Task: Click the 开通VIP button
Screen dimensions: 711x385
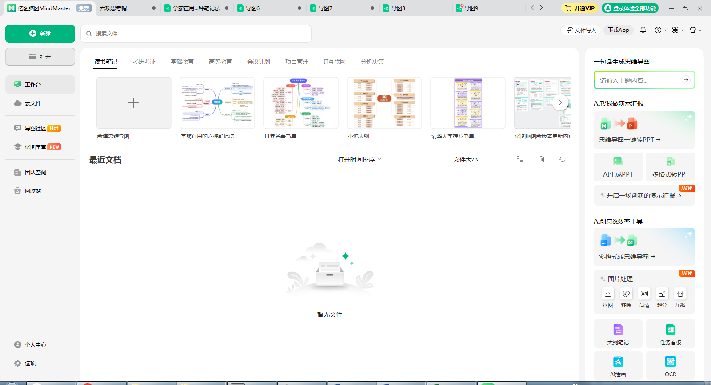Action: 580,8
